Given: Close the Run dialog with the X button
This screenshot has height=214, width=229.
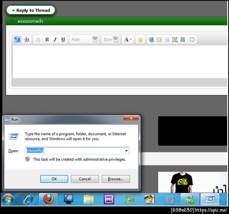Looking at the screenshot, I should pos(131,118).
